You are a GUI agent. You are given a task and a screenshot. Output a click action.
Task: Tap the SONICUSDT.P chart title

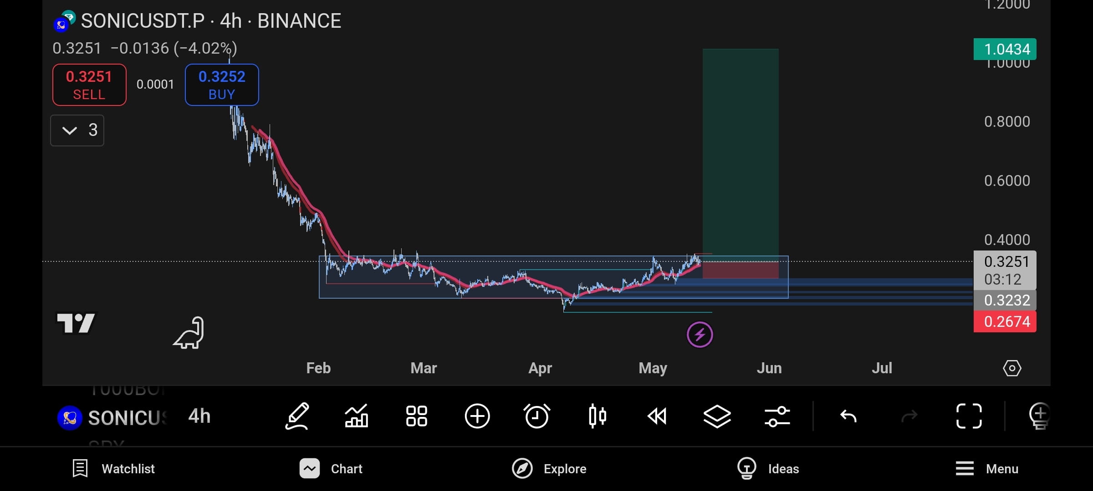coord(211,21)
